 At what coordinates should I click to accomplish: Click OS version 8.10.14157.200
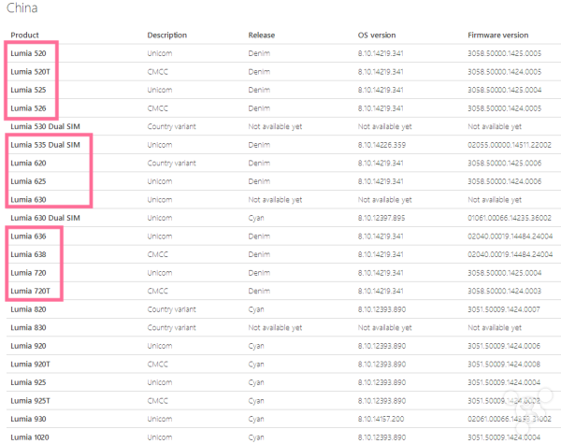click(x=381, y=419)
